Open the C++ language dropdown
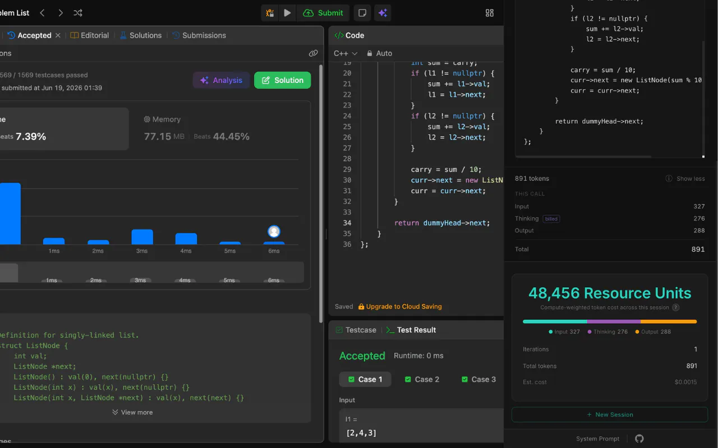This screenshot has width=718, height=448. (346, 53)
